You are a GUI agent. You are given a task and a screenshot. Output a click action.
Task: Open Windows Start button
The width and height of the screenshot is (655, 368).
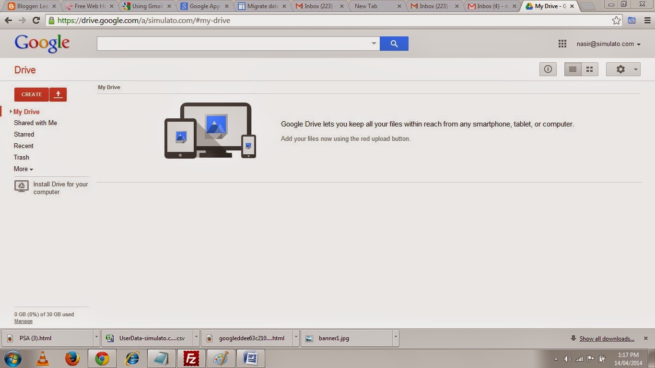pyautogui.click(x=13, y=358)
